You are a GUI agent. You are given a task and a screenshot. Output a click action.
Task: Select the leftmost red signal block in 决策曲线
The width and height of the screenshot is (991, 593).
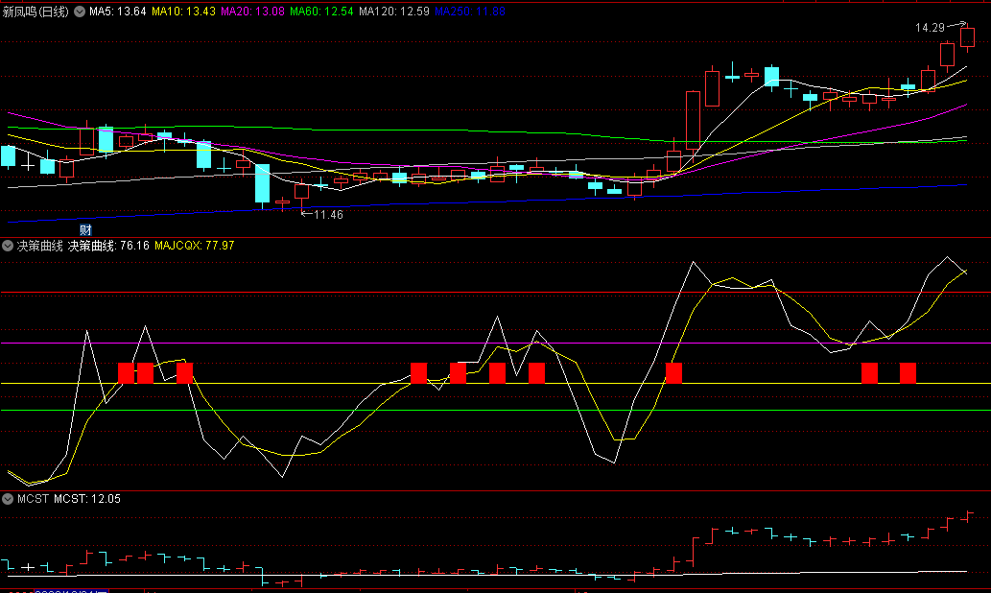coord(126,373)
